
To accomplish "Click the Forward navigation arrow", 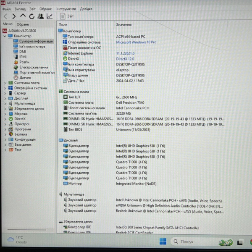I will tap(14, 16).
